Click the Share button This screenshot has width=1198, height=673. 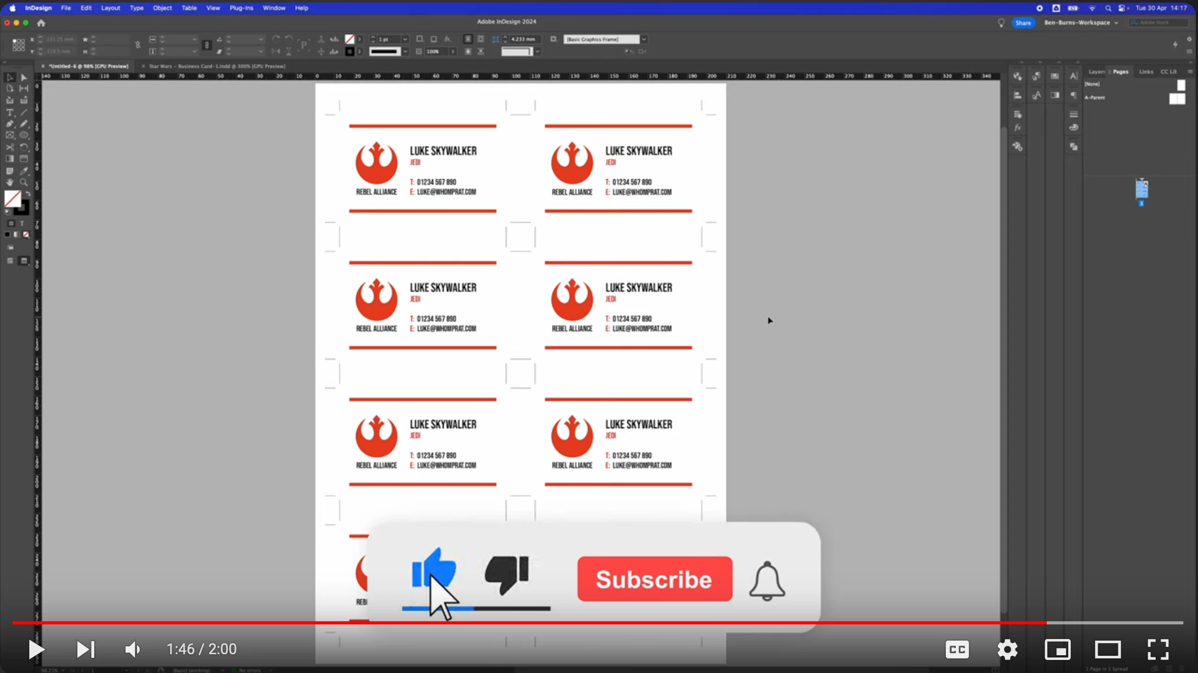click(1023, 22)
